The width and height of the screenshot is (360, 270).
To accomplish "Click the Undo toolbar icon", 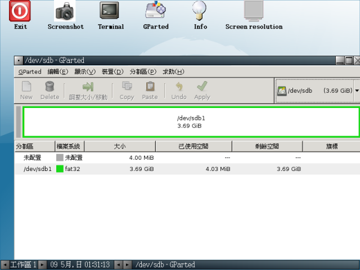I will [x=179, y=87].
